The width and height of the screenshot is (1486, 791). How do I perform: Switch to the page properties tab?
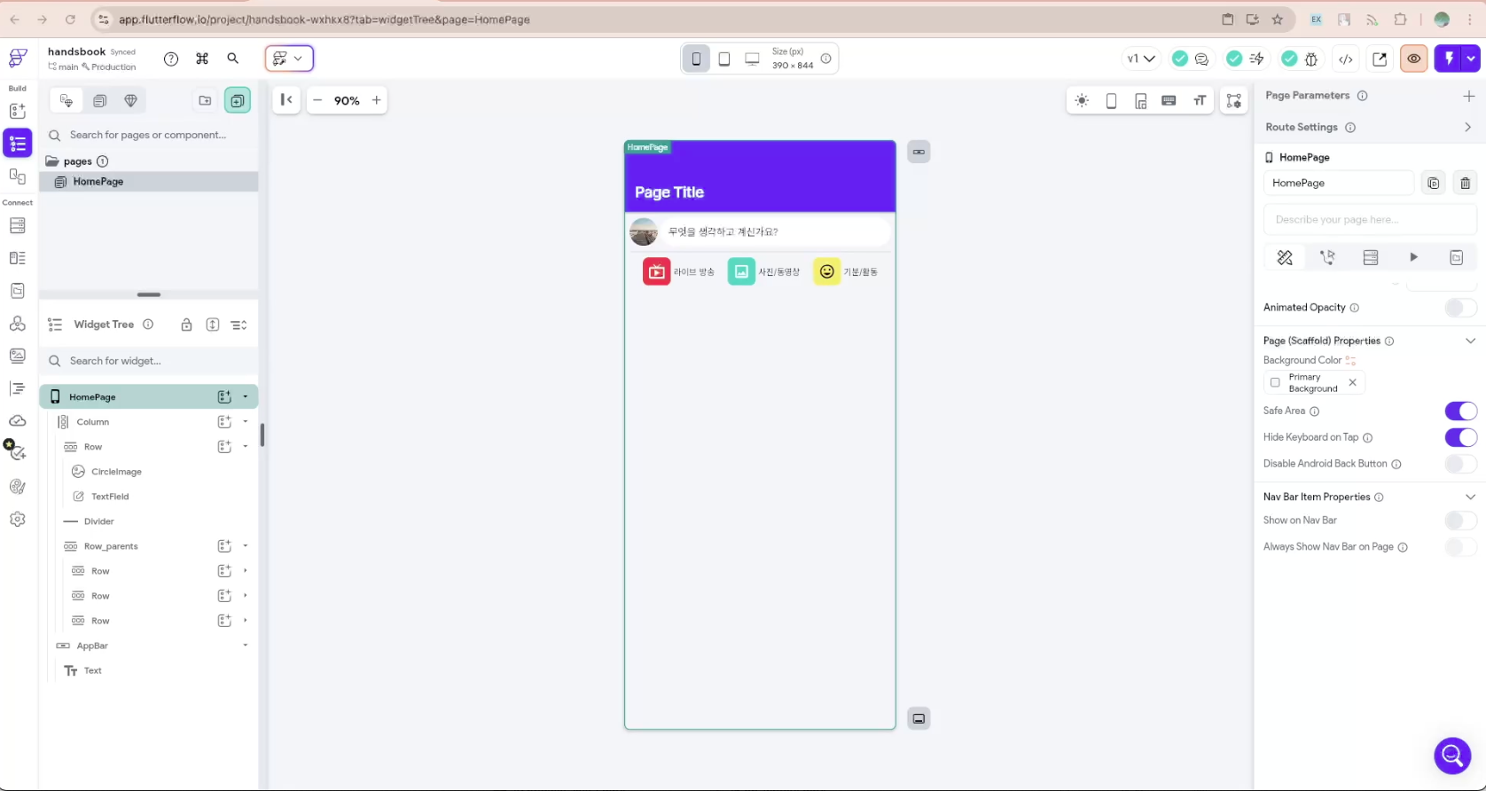click(1285, 257)
